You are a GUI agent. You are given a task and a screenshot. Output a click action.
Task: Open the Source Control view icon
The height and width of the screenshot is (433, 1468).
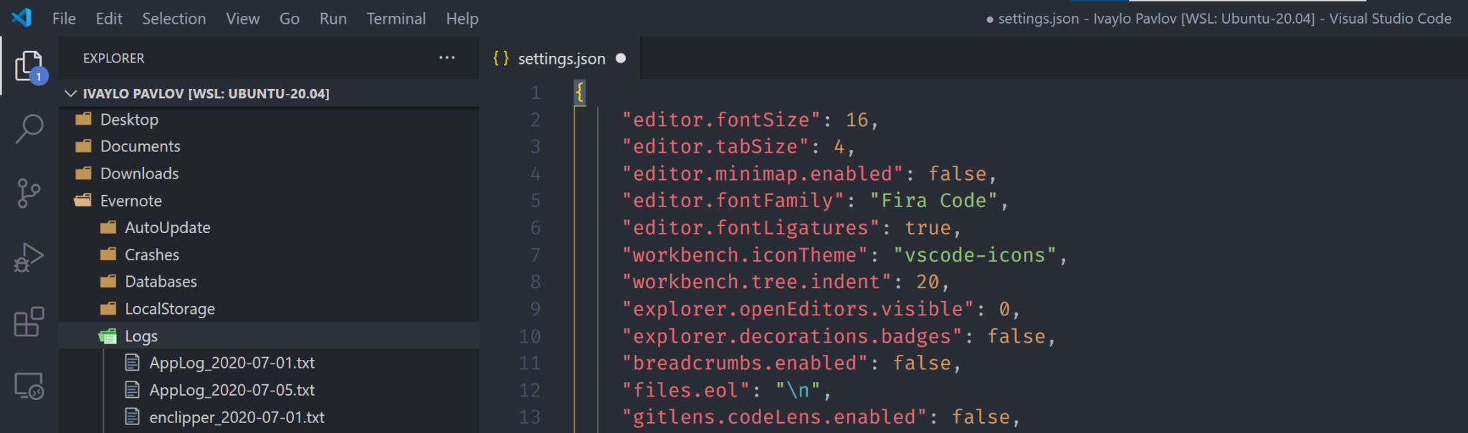coord(29,194)
